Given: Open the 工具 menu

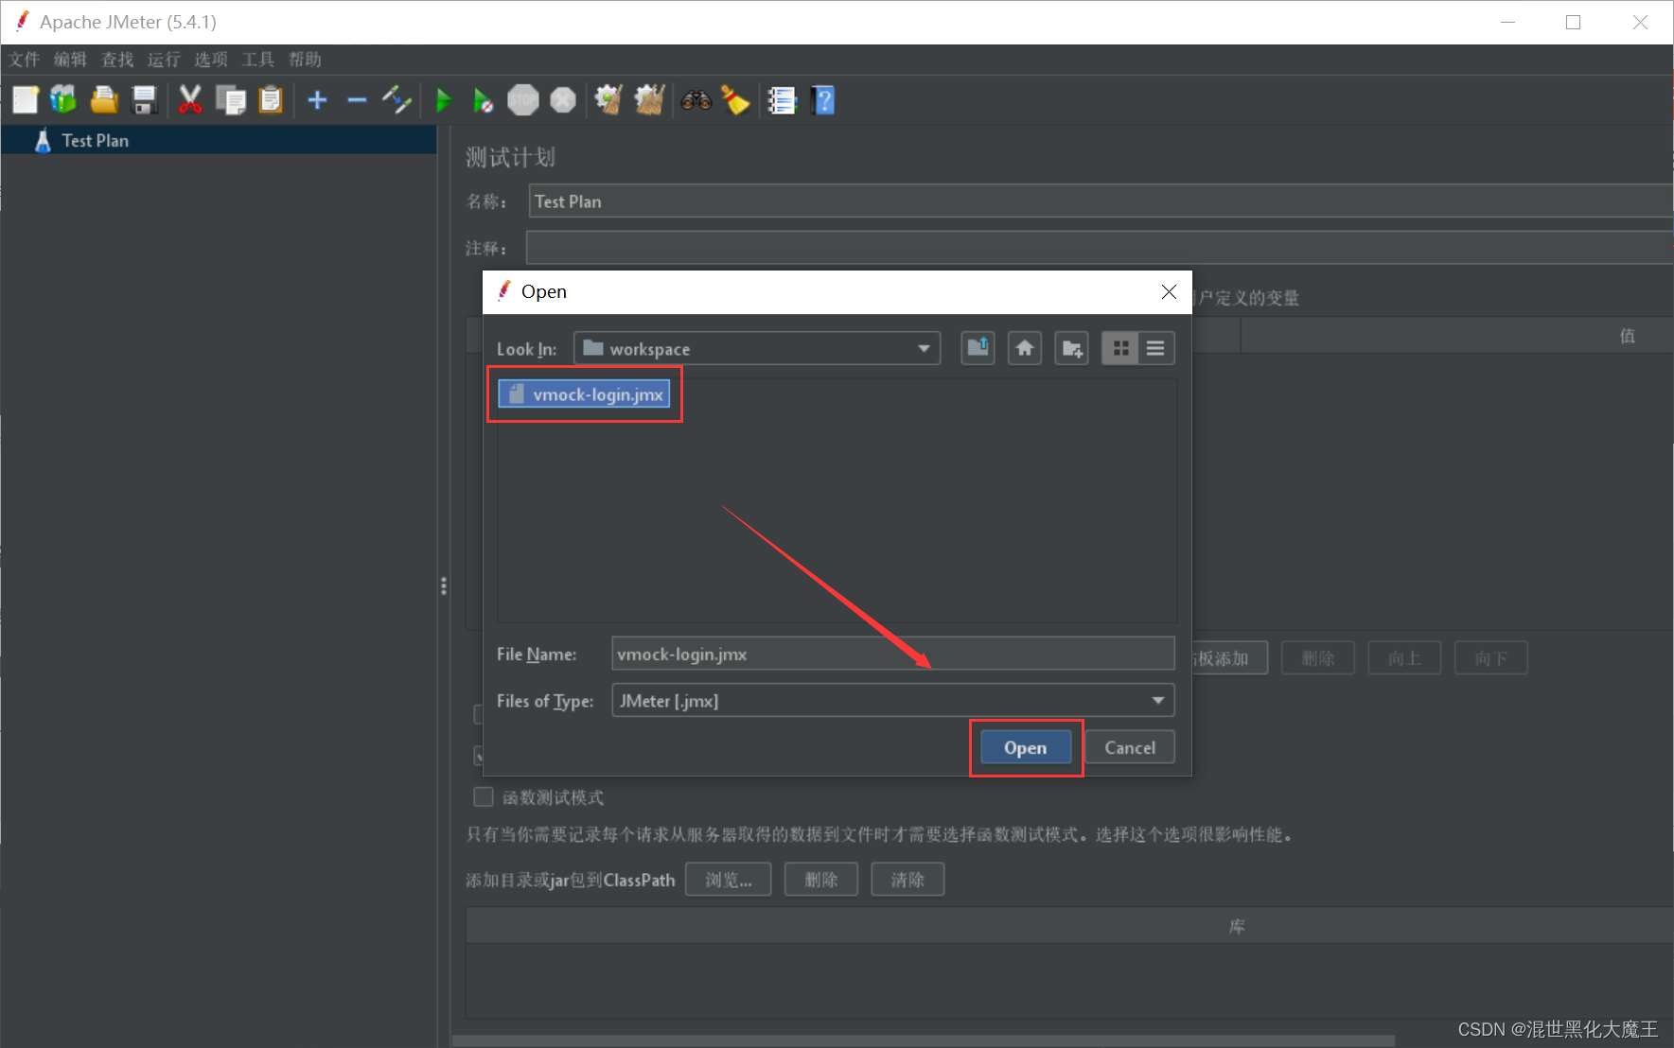Looking at the screenshot, I should pyautogui.click(x=257, y=59).
